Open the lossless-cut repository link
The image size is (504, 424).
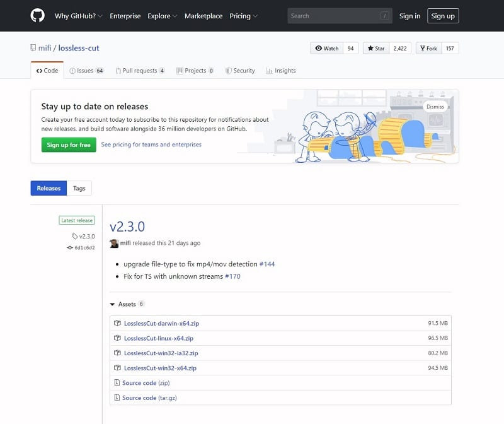[x=79, y=48]
